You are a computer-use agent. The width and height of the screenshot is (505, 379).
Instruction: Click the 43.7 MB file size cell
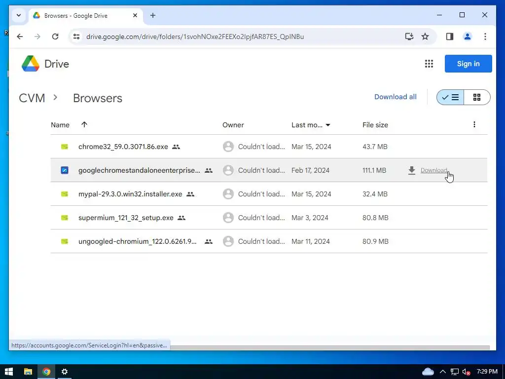pos(375,147)
